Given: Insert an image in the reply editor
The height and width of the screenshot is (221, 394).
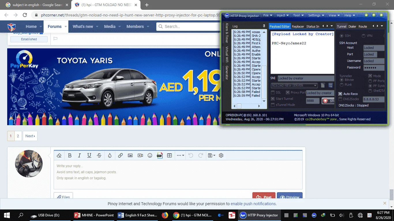Looking at the screenshot, I should (x=130, y=155).
